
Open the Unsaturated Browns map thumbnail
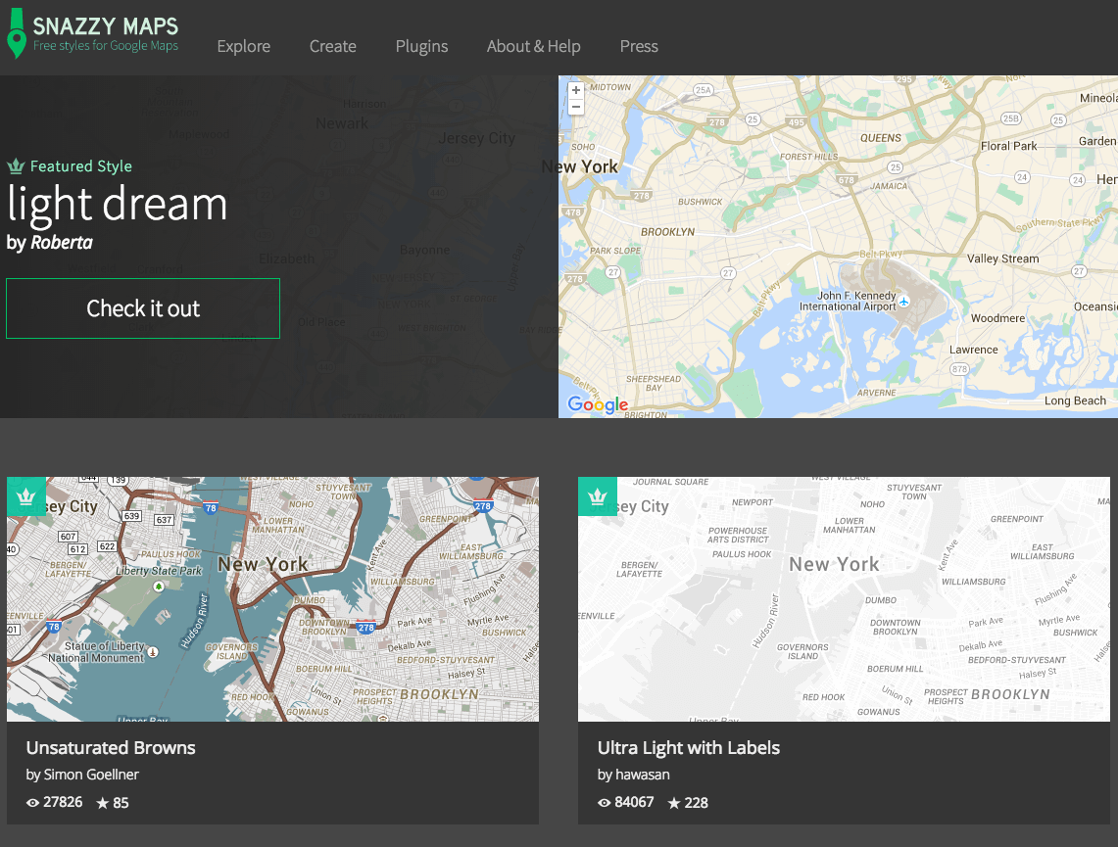pos(272,598)
